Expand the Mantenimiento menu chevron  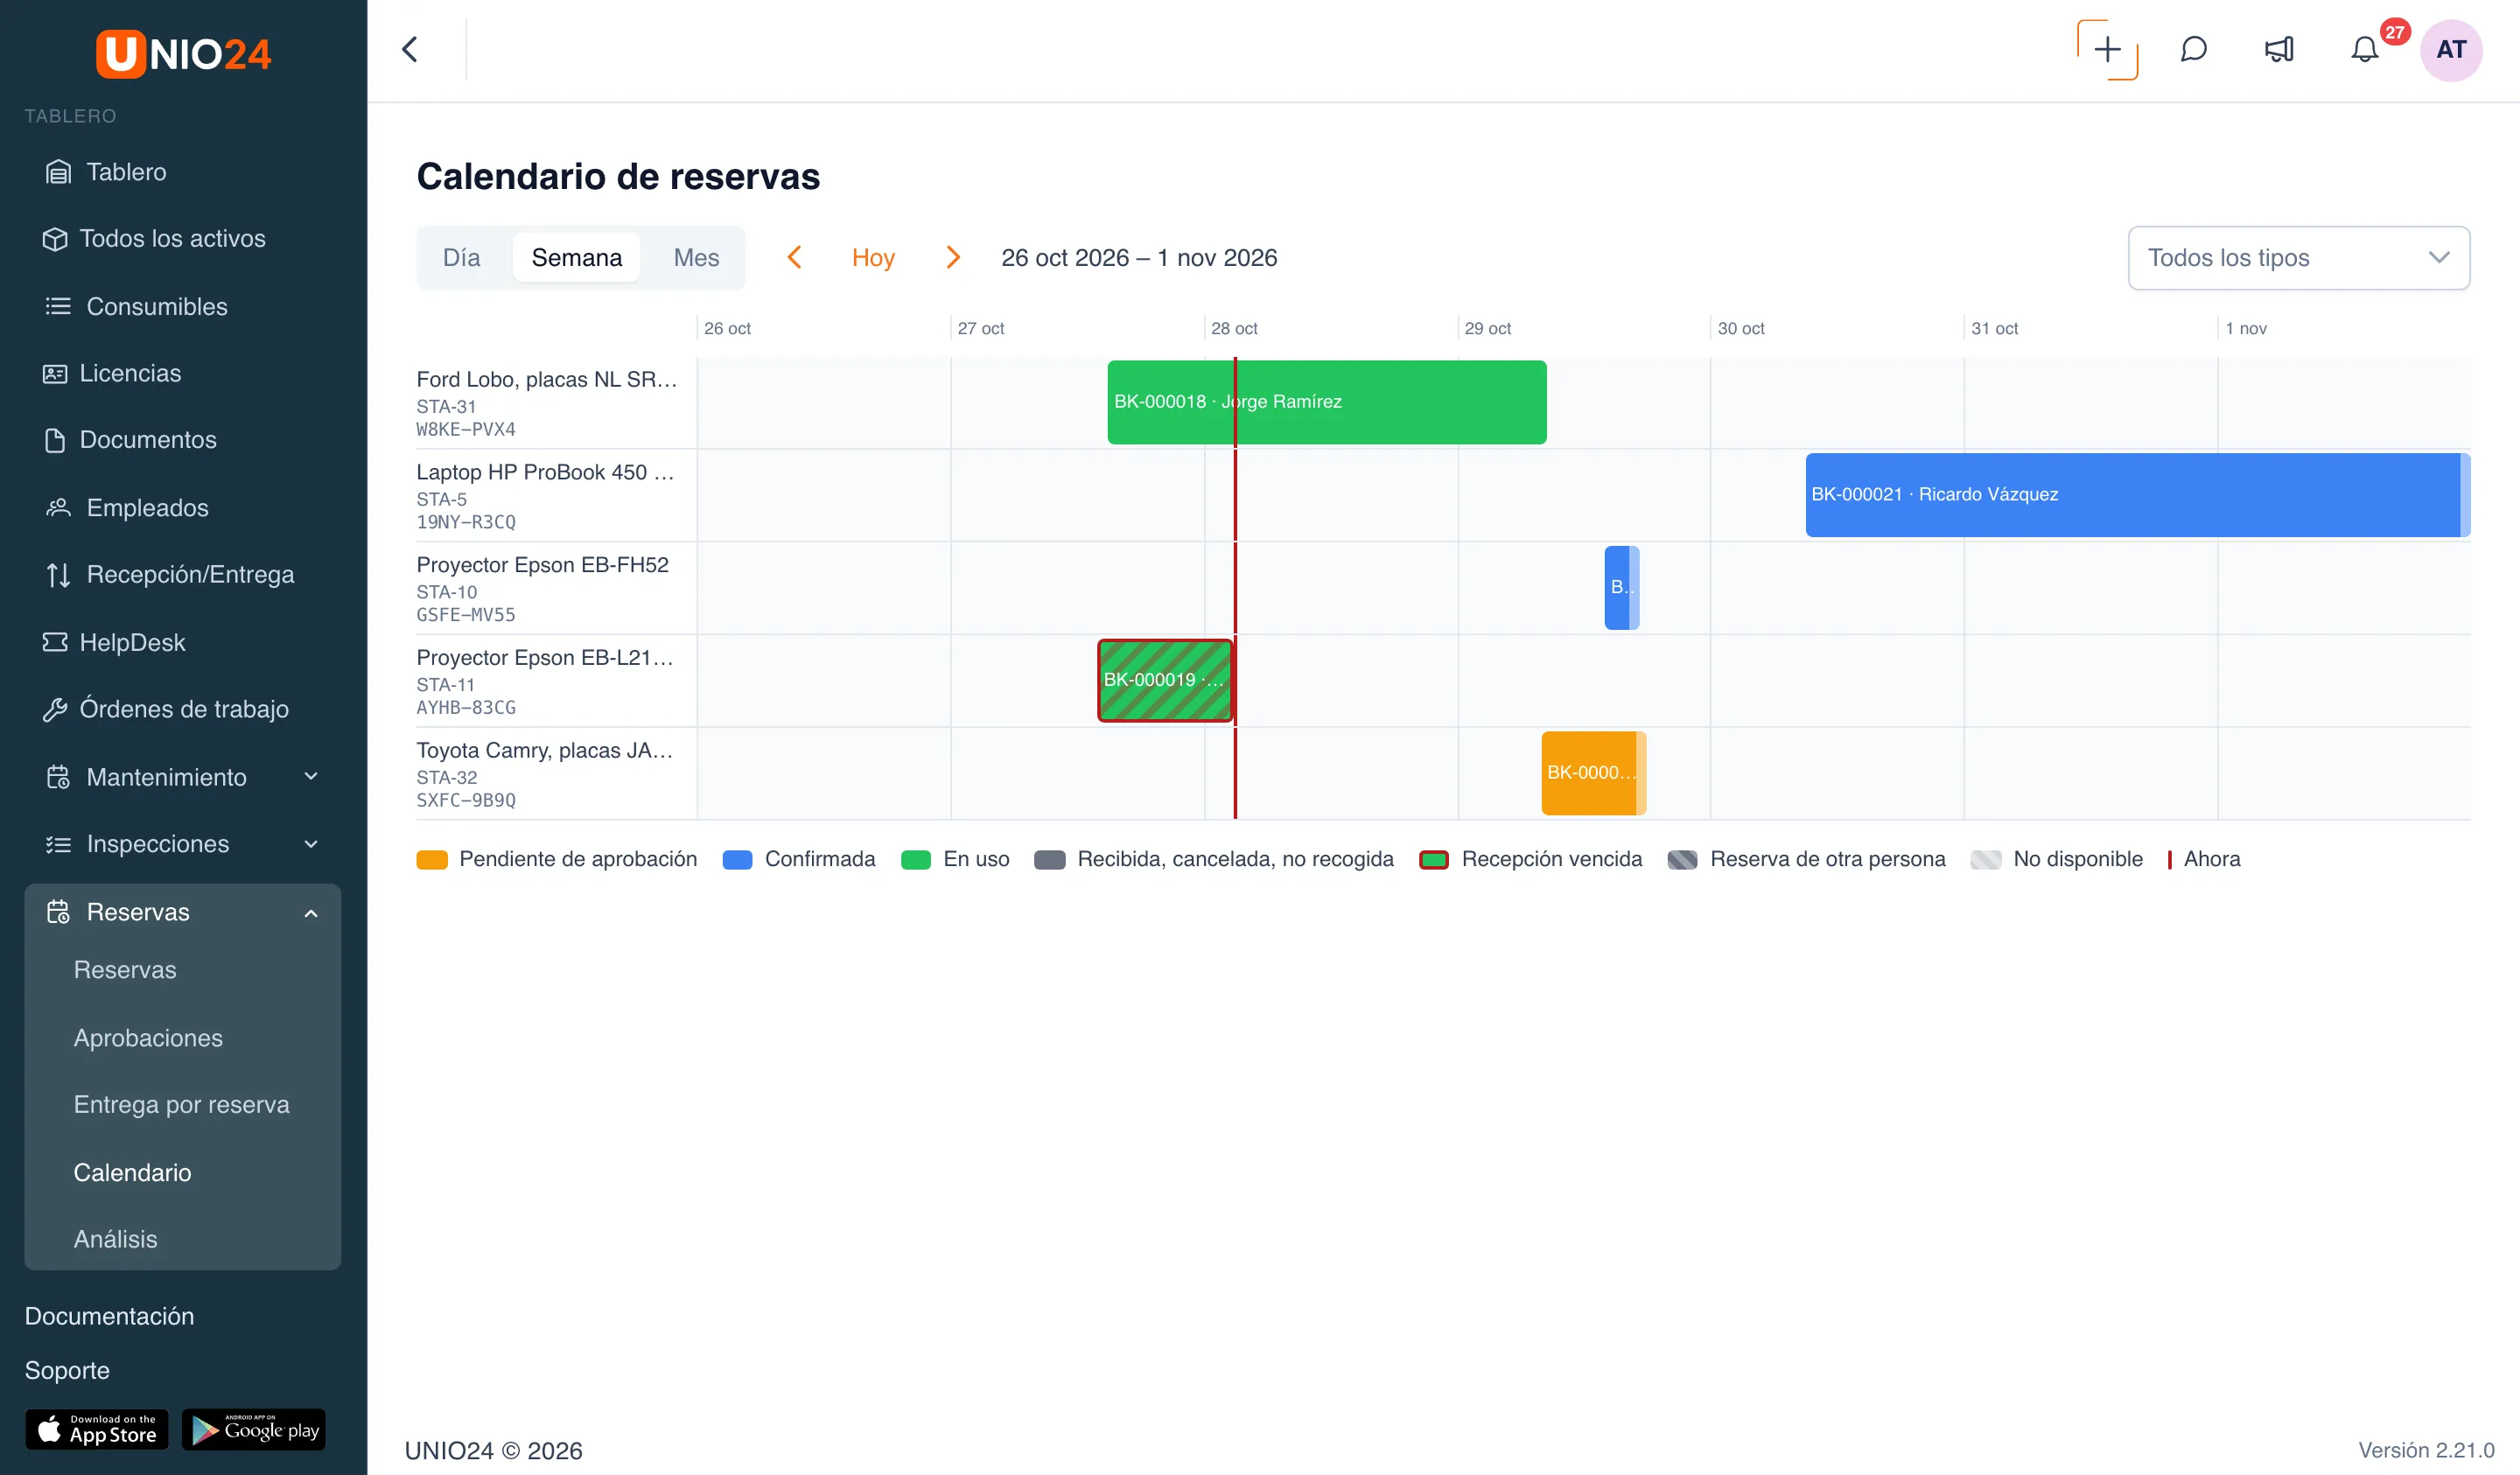coord(311,777)
